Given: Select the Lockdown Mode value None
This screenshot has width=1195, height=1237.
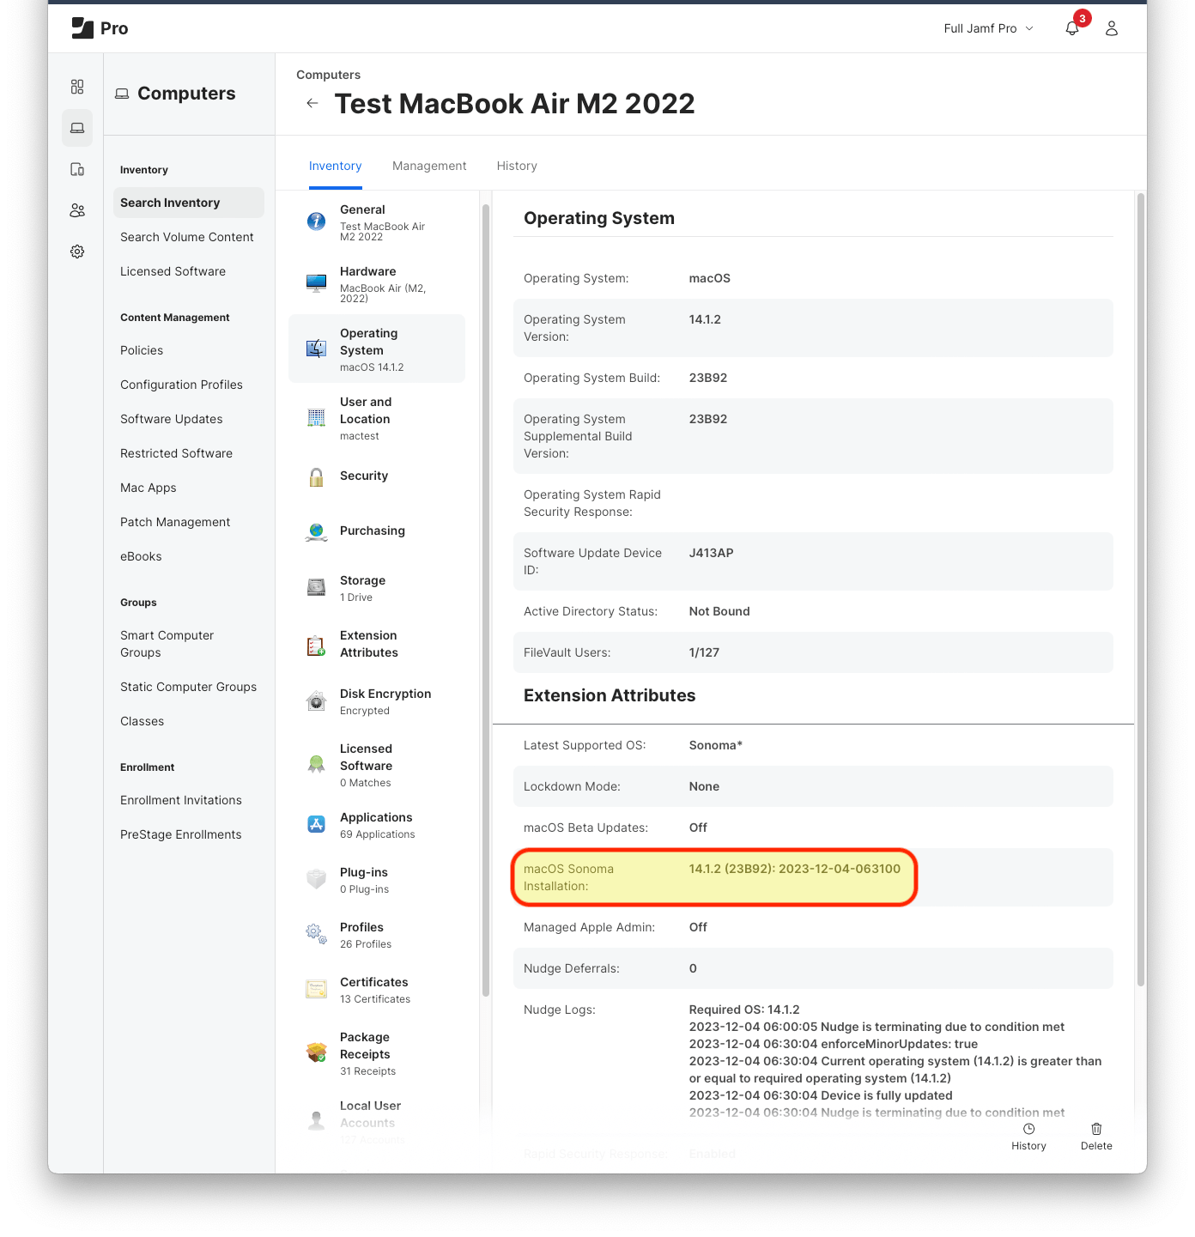Looking at the screenshot, I should pos(704,786).
